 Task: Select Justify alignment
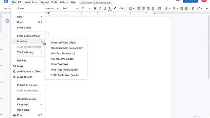click(153, 9)
